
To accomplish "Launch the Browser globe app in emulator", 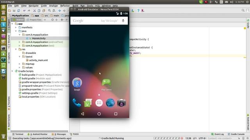I will coord(110,103).
